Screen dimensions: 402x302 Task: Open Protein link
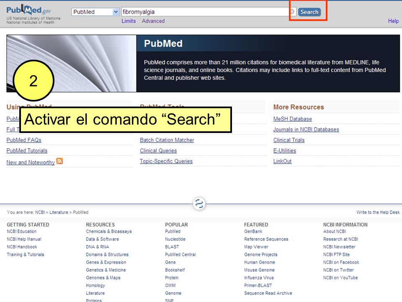[x=172, y=278]
